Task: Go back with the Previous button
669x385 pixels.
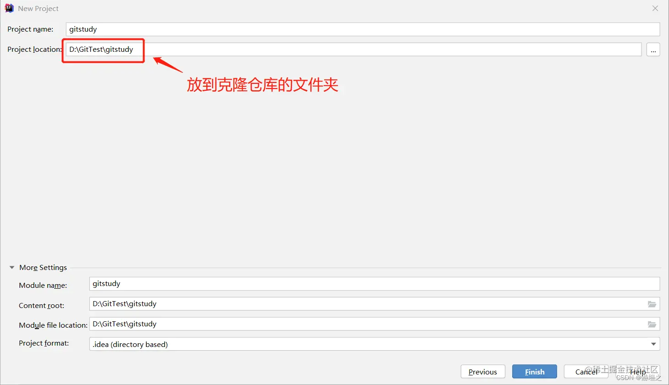Action: [483, 372]
